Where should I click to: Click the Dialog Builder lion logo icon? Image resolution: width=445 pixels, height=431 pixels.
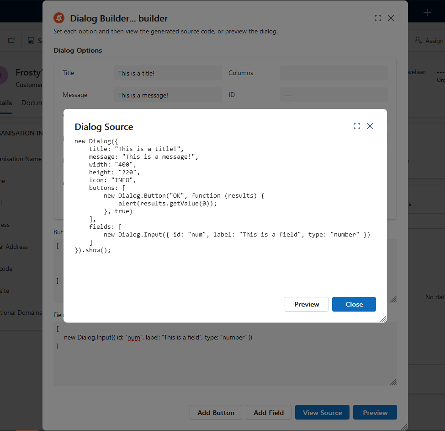pos(58,18)
